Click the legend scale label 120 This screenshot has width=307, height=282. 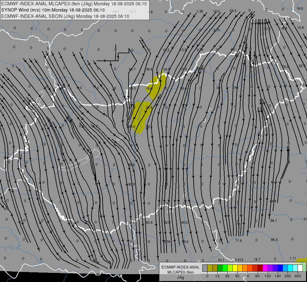pyautogui.click(x=267, y=276)
